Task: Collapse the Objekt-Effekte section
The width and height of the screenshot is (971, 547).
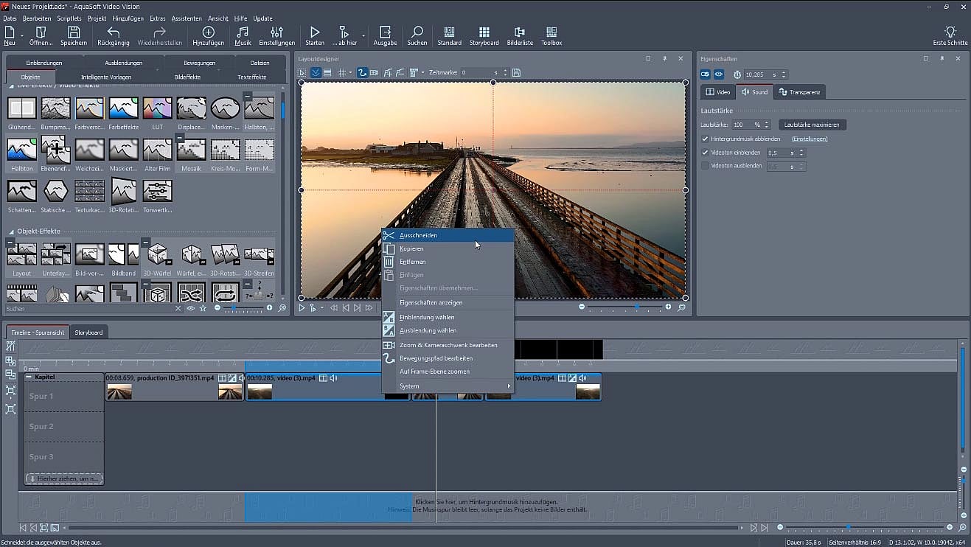Action: click(12, 231)
